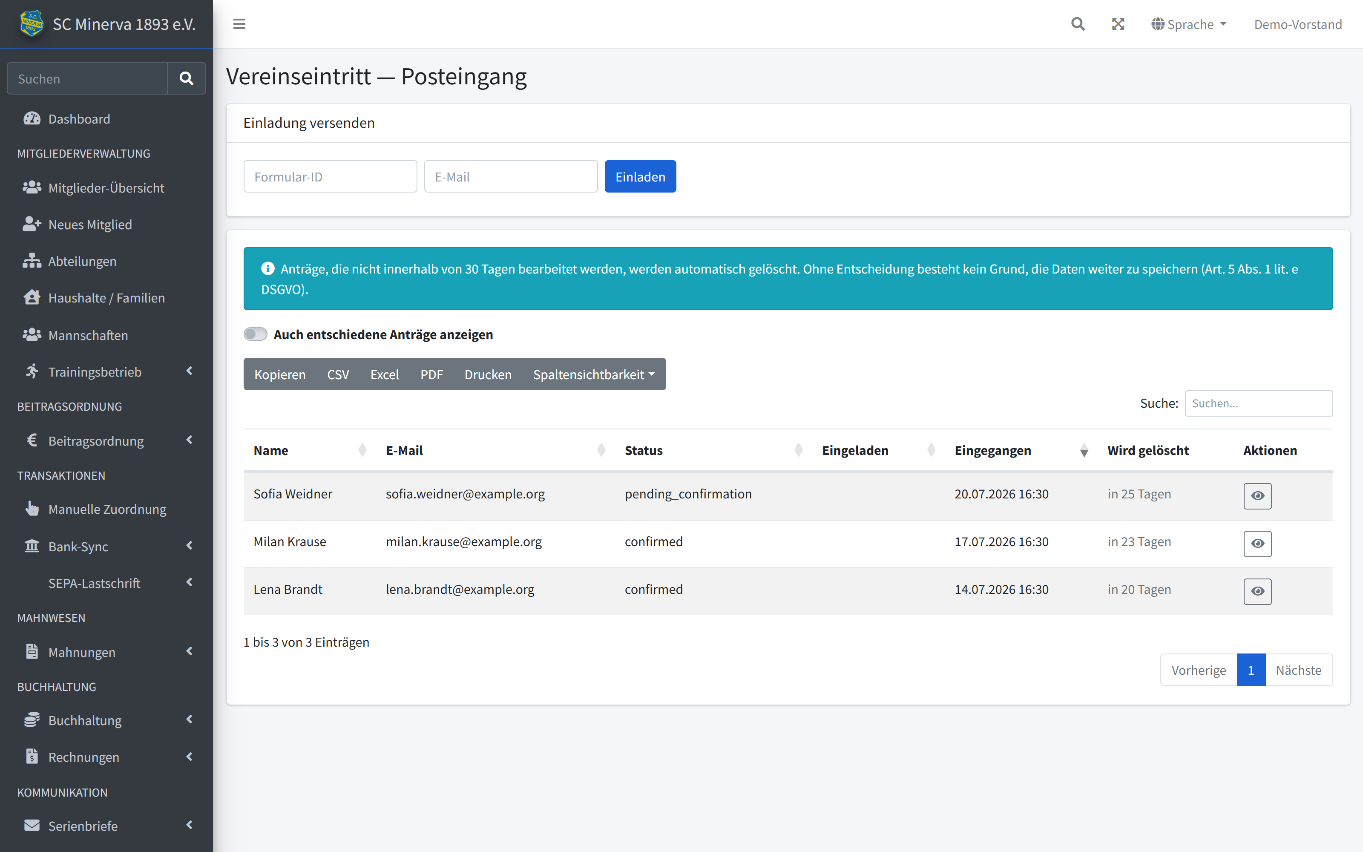1363x852 pixels.
Task: Open the Sprache language dropdown
Action: click(x=1189, y=24)
